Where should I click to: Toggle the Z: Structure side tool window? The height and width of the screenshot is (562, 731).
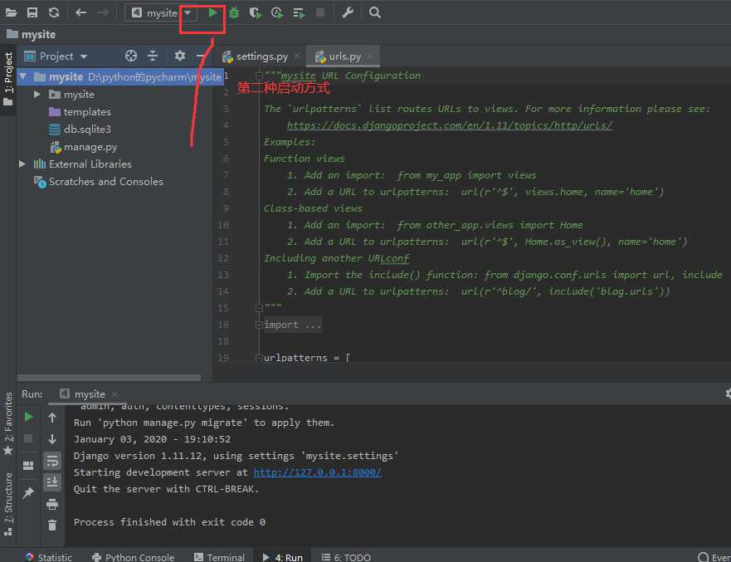click(x=8, y=504)
